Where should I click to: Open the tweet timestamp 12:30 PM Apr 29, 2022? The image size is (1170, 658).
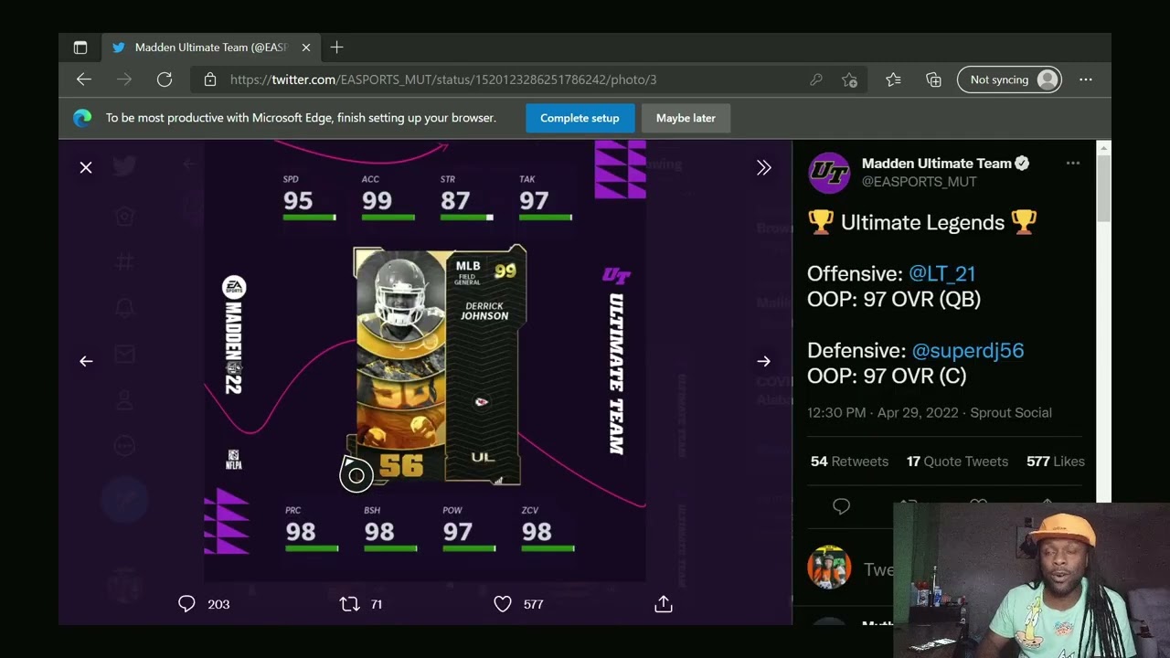pos(882,412)
